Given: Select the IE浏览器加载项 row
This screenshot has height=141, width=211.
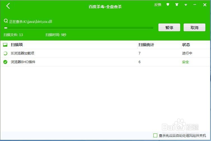Looking at the screenshot, I should pos(105,53).
